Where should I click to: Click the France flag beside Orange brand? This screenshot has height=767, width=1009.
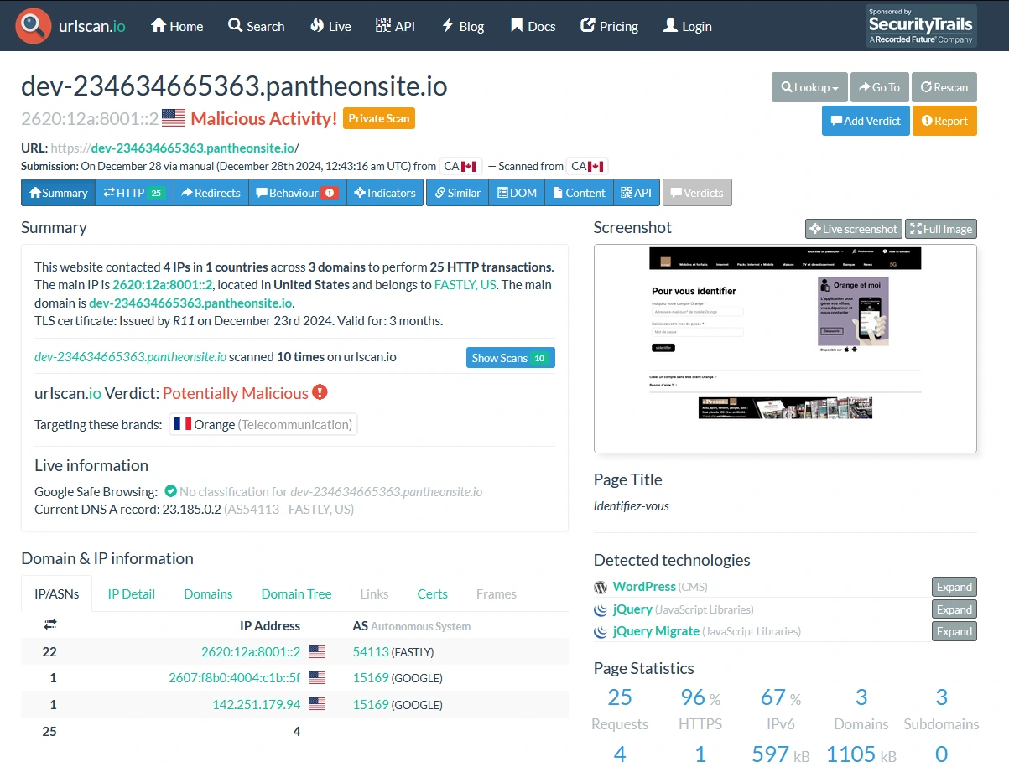coord(182,424)
